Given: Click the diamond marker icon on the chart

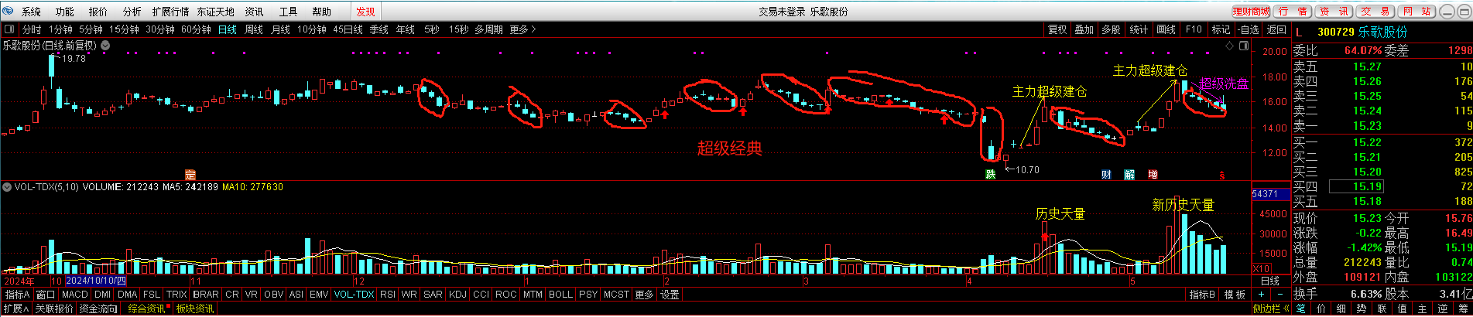Looking at the screenshot, I should tap(1229, 46).
